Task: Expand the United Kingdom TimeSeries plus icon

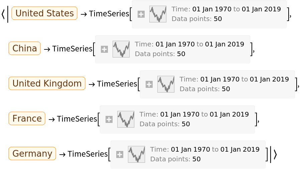Action: tap(149, 84)
